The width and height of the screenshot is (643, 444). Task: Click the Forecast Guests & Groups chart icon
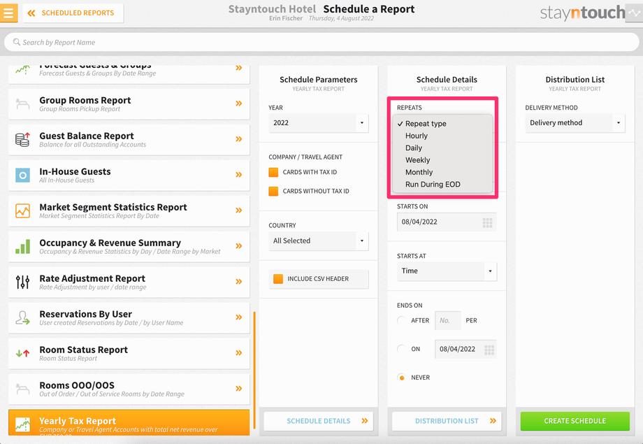coord(22,70)
